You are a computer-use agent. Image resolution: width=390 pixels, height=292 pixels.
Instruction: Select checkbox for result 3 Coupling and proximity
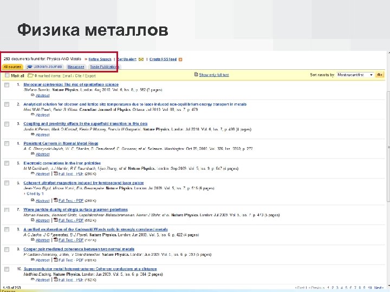coord(6,124)
